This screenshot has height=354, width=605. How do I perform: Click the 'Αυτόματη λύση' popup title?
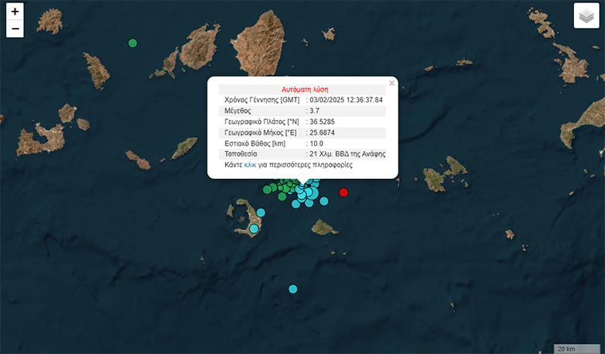click(302, 90)
